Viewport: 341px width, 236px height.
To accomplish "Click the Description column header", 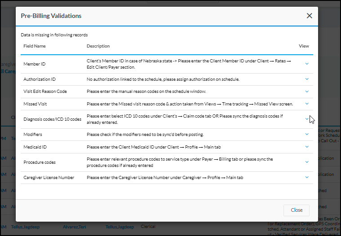I will click(x=98, y=46).
